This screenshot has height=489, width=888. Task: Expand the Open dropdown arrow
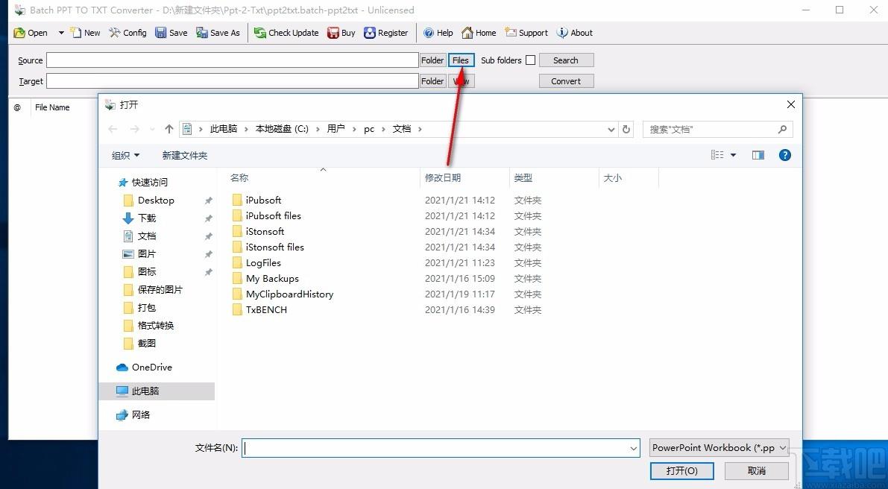pos(61,33)
